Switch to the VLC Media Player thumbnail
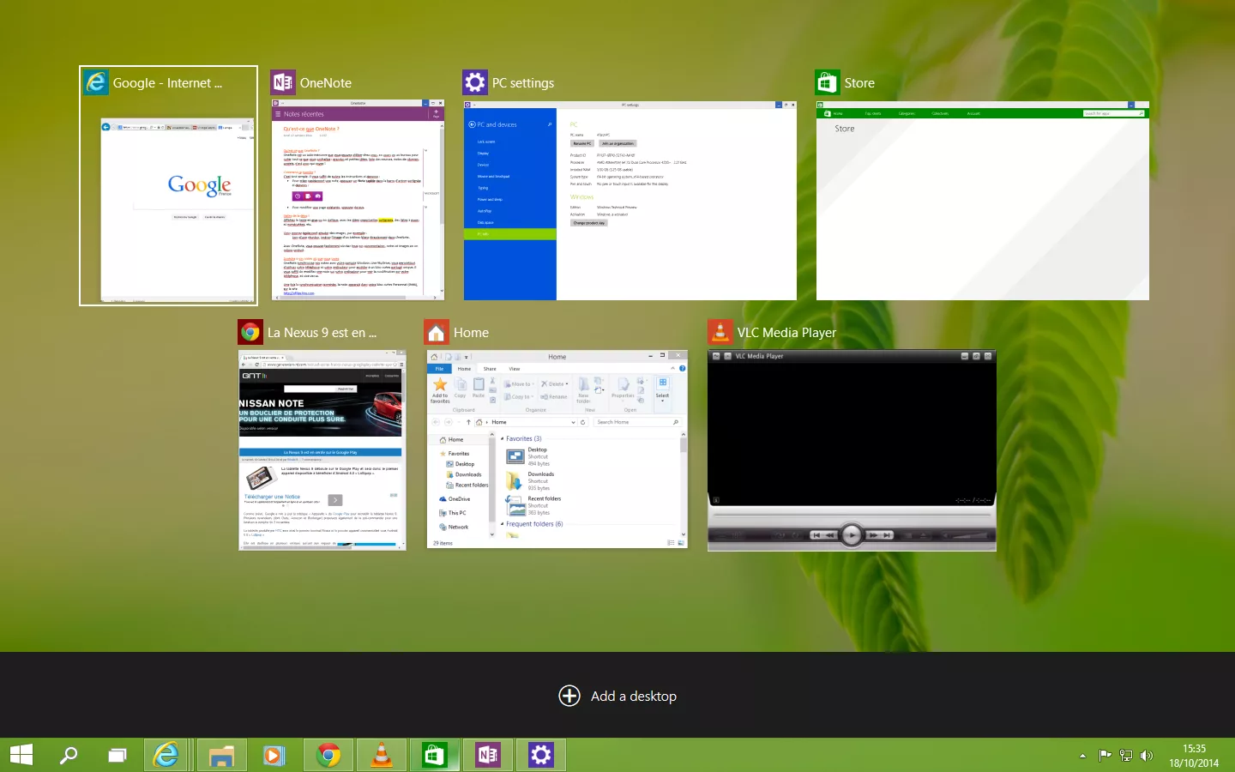The height and width of the screenshot is (772, 1235). (852, 449)
